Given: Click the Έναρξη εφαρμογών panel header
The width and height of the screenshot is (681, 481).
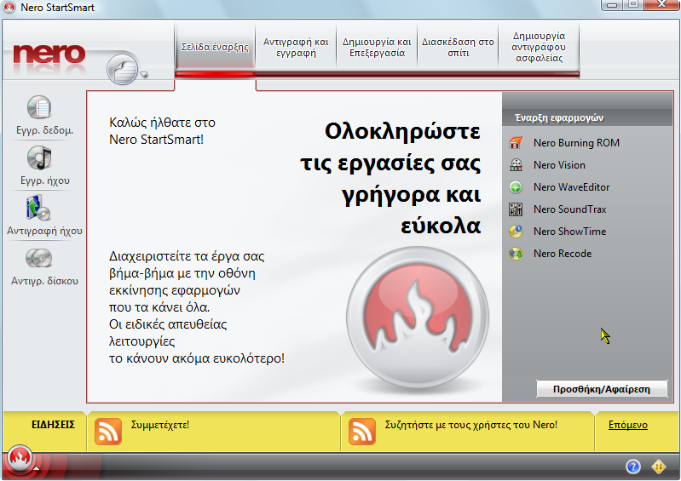Looking at the screenshot, I should click(587, 117).
